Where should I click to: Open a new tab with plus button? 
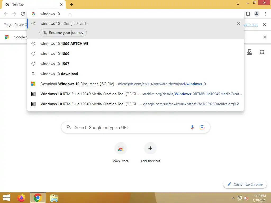click(x=71, y=4)
